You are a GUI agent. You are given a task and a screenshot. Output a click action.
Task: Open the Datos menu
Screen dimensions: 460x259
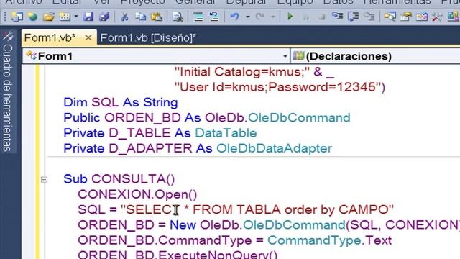coord(339,1)
